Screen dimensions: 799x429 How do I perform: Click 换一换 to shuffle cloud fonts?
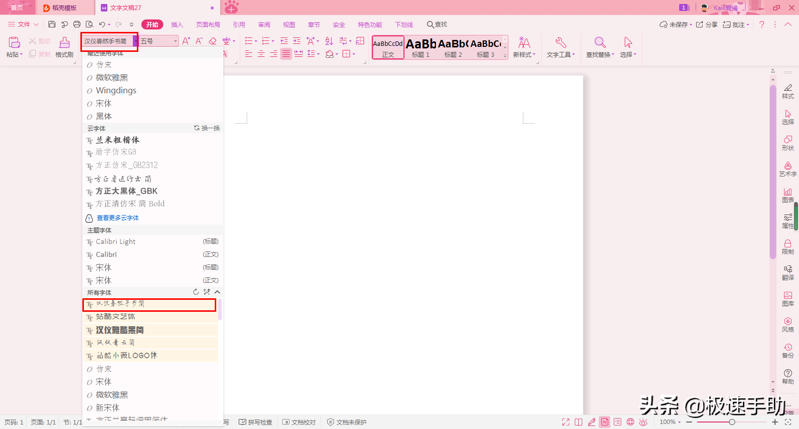[x=207, y=128]
